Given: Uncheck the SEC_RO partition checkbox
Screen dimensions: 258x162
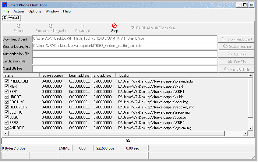Looking at the screenshot, I should 7,112.
